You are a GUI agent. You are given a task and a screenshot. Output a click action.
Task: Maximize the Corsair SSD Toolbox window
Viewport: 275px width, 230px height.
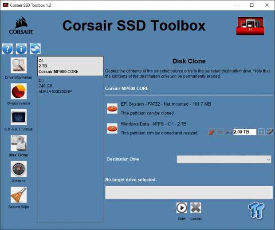pos(251,5)
